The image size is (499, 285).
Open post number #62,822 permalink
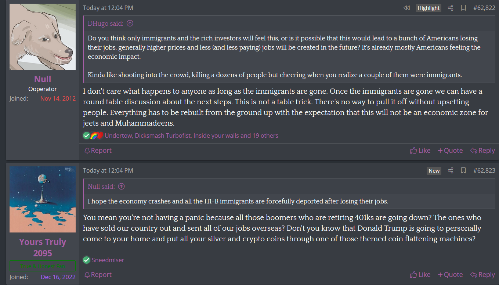[x=484, y=8]
